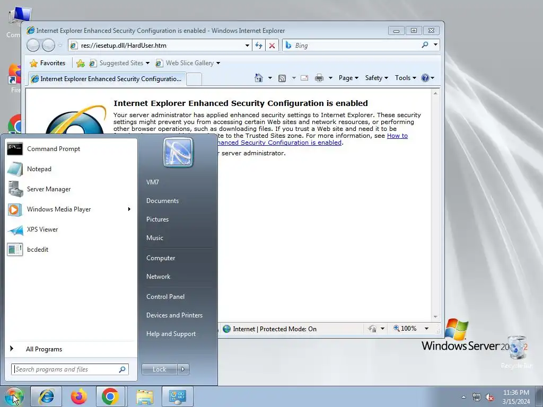Click the IE Home icon
This screenshot has width=543, height=407.
click(259, 78)
